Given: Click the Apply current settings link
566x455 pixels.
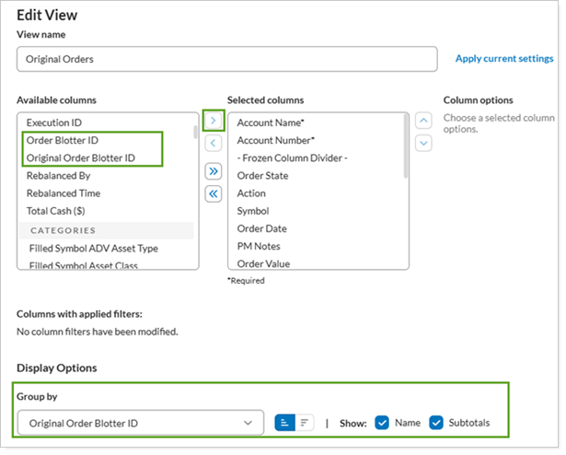Looking at the screenshot, I should click(x=503, y=59).
